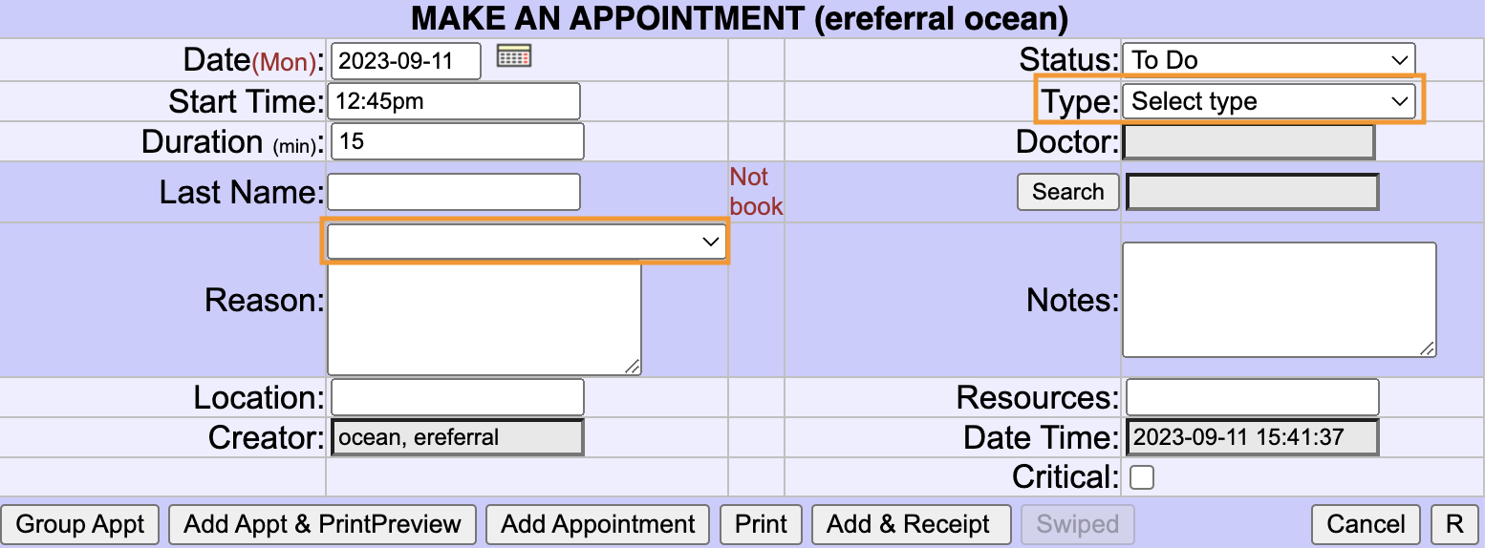Screen dimensions: 1485x548
Task: Click the Print button
Action: [761, 524]
